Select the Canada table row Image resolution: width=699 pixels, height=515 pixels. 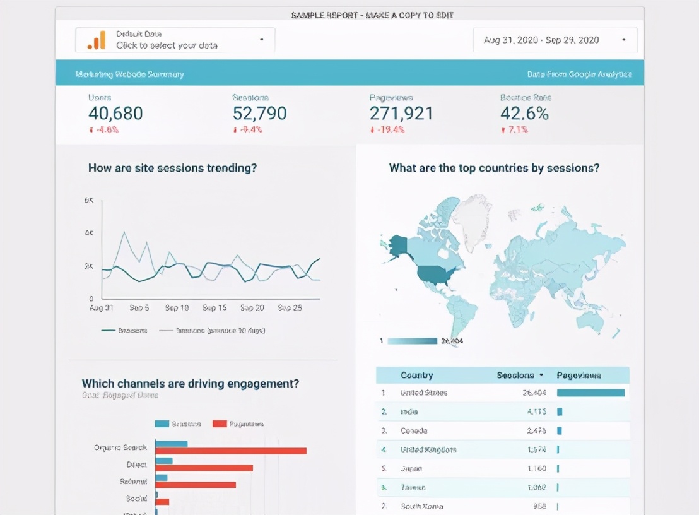502,430
